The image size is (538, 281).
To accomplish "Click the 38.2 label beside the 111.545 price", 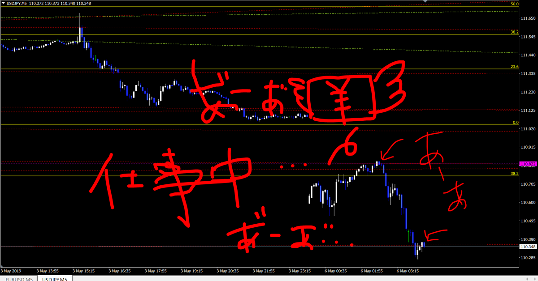I will pos(515,32).
